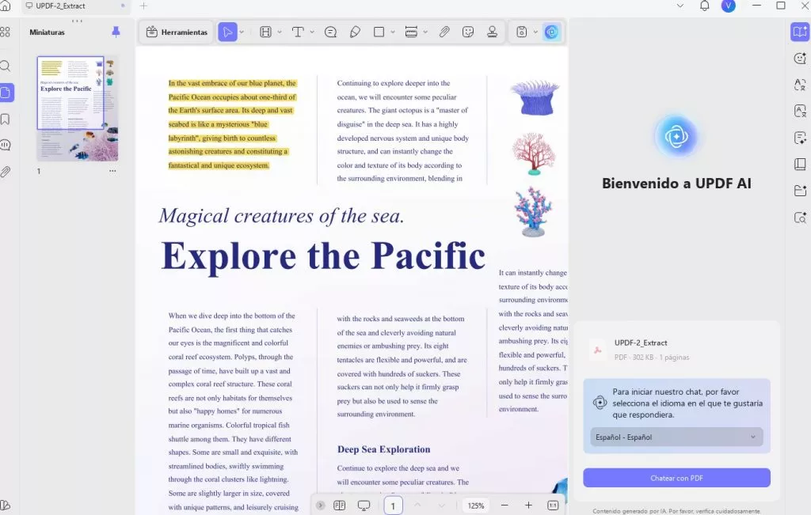This screenshot has height=515, width=811.
Task: Open the AI summarize document icon
Action: pos(800,138)
